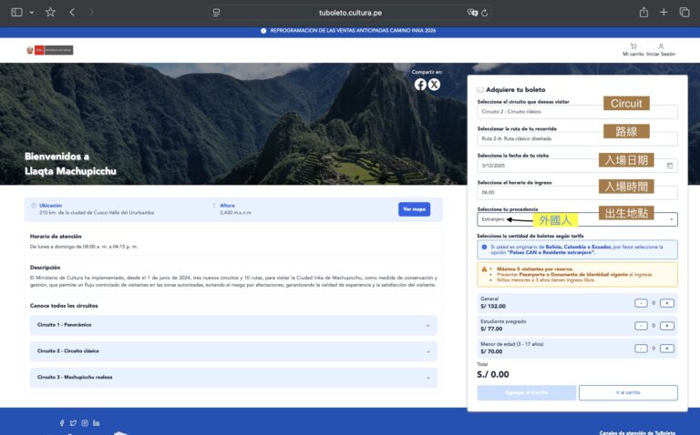Viewport: 700px width, 435px height.
Task: Click the tuboleto.cultura.pe address bar
Action: tap(350, 13)
